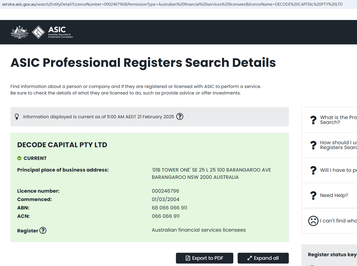The height and width of the screenshot is (266, 357).
Task: Open 'How should I us... Registers Search' link
Action: coord(338,145)
